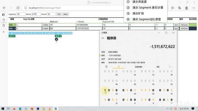Switch Calculator to HEX radix
The height and width of the screenshot is (111, 198).
pyautogui.click(x=110, y=52)
